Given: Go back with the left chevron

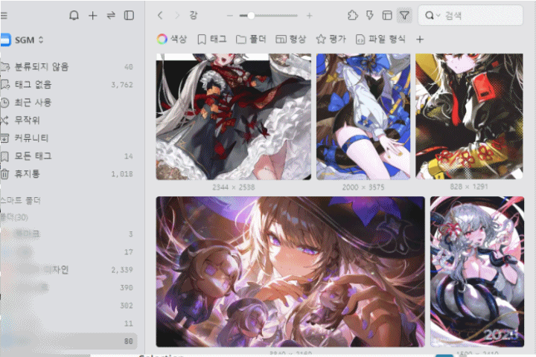Looking at the screenshot, I should point(160,16).
